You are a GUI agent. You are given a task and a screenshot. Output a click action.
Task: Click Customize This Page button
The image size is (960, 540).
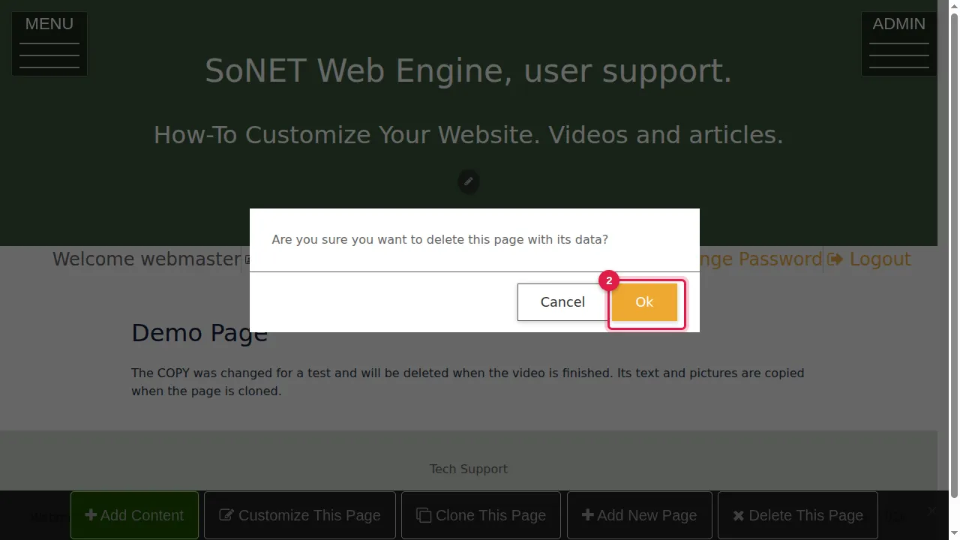(x=300, y=515)
